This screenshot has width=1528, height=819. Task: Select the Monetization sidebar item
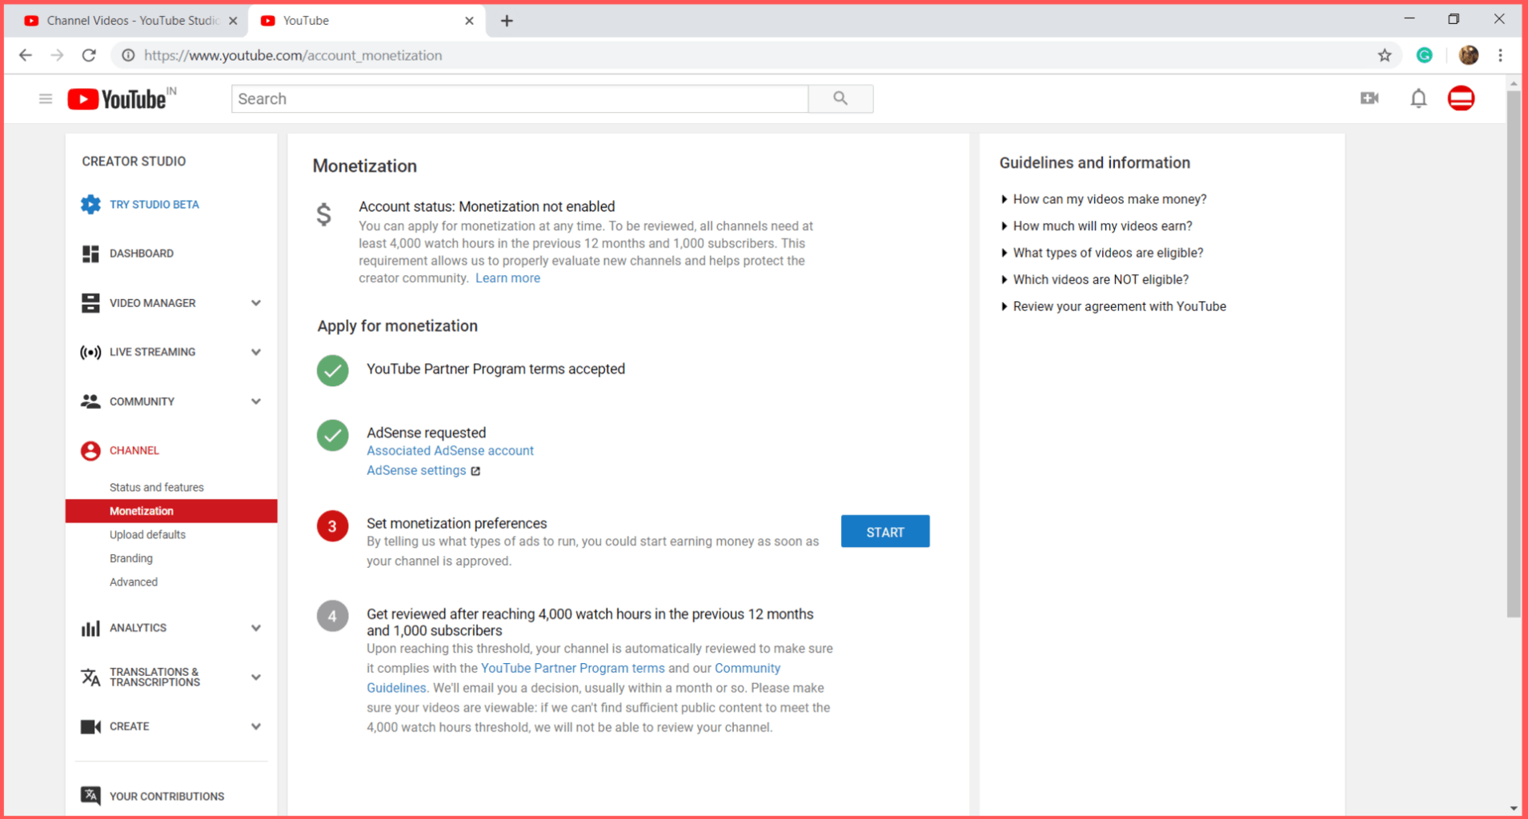pyautogui.click(x=171, y=511)
